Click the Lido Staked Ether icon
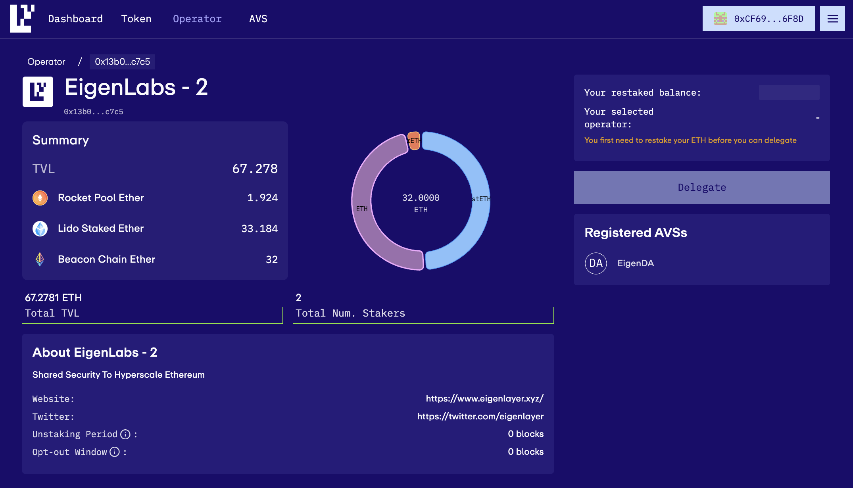Screen dimensions: 853x488 [40, 229]
